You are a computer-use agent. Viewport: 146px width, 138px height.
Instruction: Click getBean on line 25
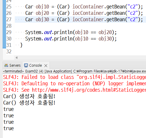pos(116,7)
